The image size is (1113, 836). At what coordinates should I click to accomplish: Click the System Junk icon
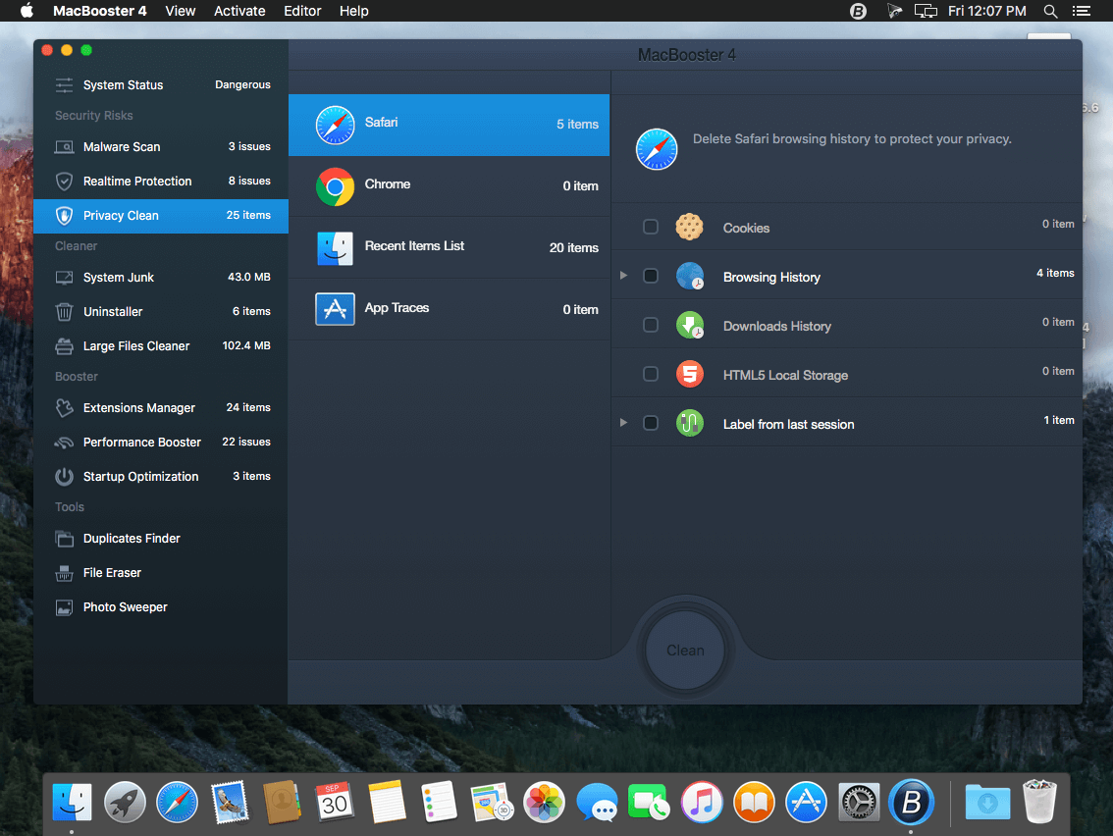(x=64, y=278)
